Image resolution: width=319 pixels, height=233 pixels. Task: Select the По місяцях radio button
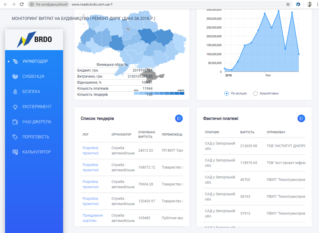[x=226, y=94]
